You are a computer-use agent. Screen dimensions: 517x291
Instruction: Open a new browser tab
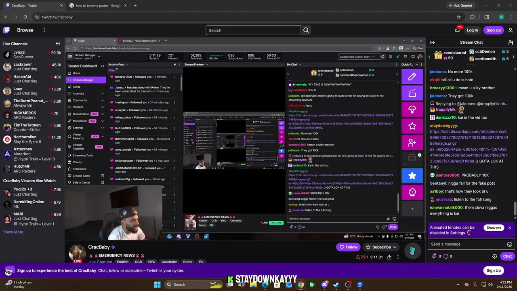click(135, 6)
